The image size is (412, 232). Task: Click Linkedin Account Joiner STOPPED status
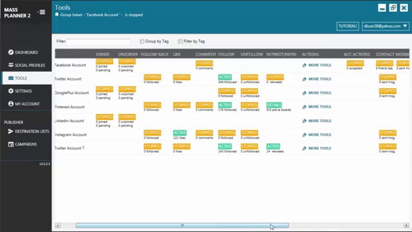coord(104,117)
